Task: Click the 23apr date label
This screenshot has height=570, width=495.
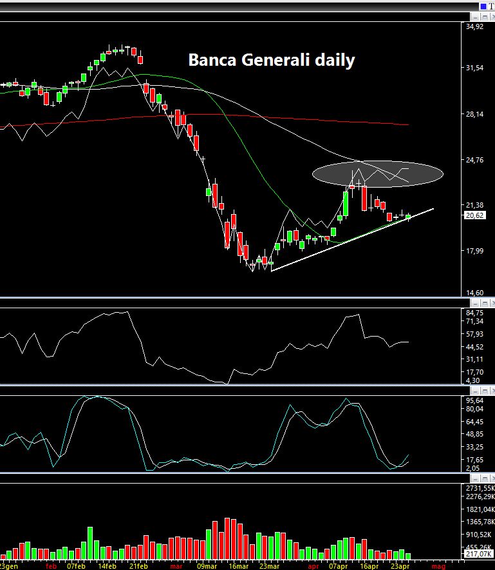Action: tap(400, 566)
